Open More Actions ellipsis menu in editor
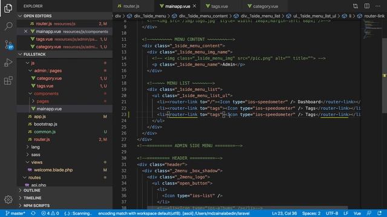This screenshot has height=217, width=387. point(378,6)
